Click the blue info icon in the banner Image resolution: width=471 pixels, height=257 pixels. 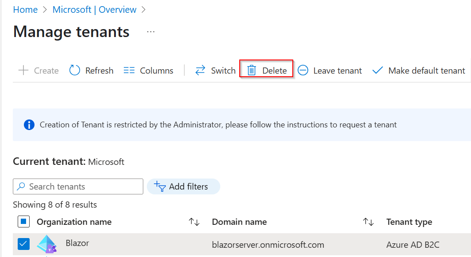[x=29, y=125]
